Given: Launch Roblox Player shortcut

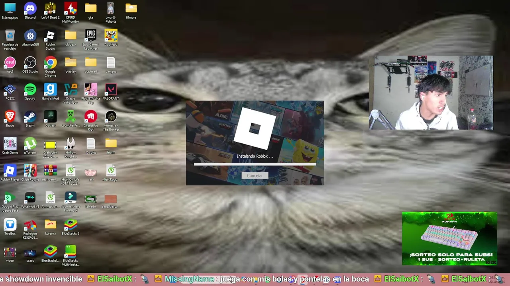Looking at the screenshot, I should coord(10,173).
